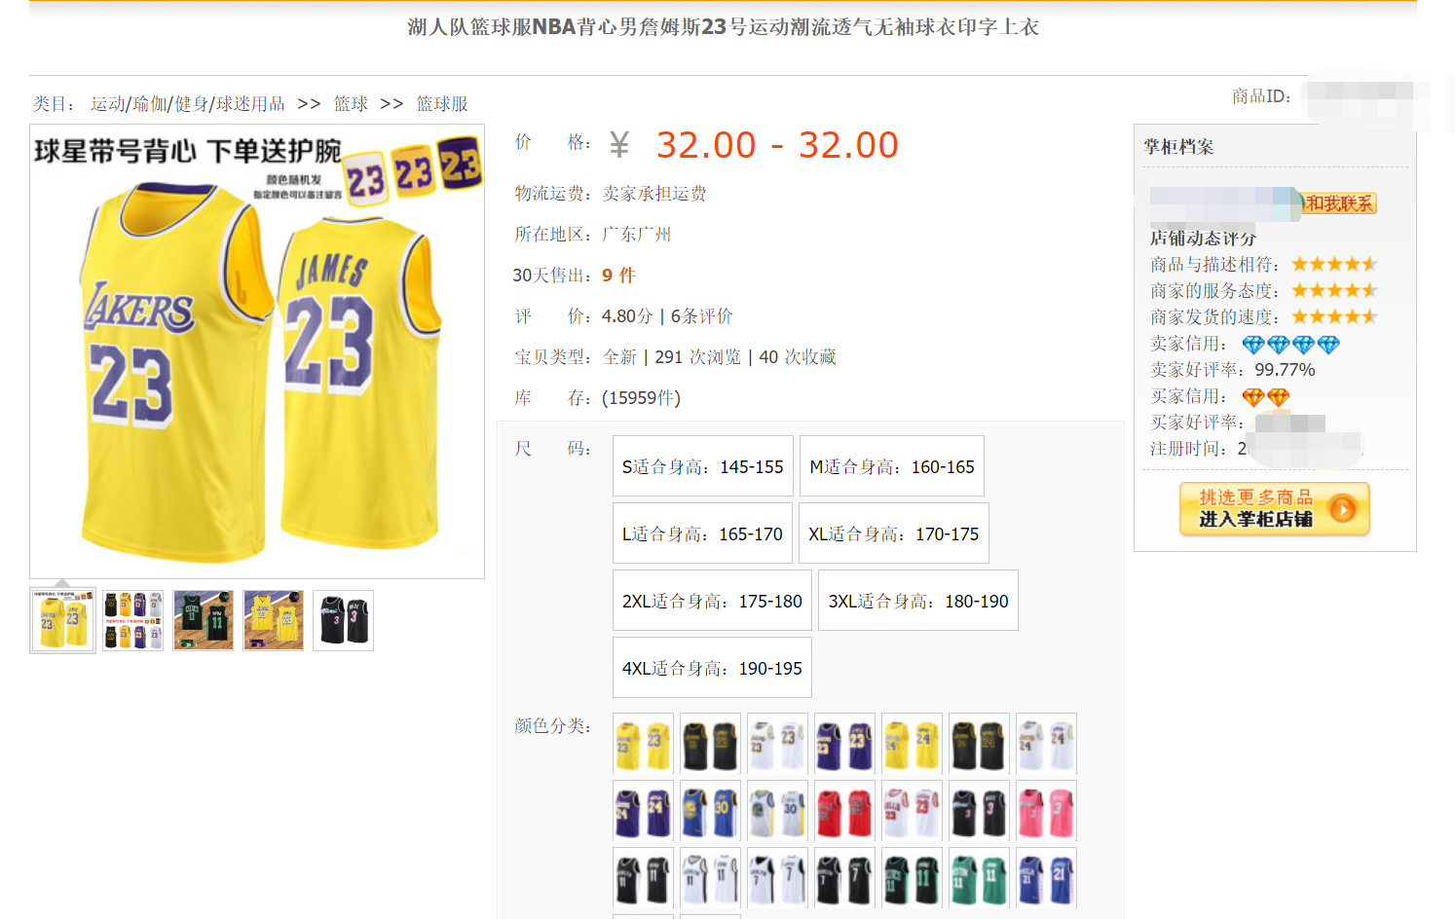
Task: Choose black Brooklyn 11 color option
Action: coord(643,878)
